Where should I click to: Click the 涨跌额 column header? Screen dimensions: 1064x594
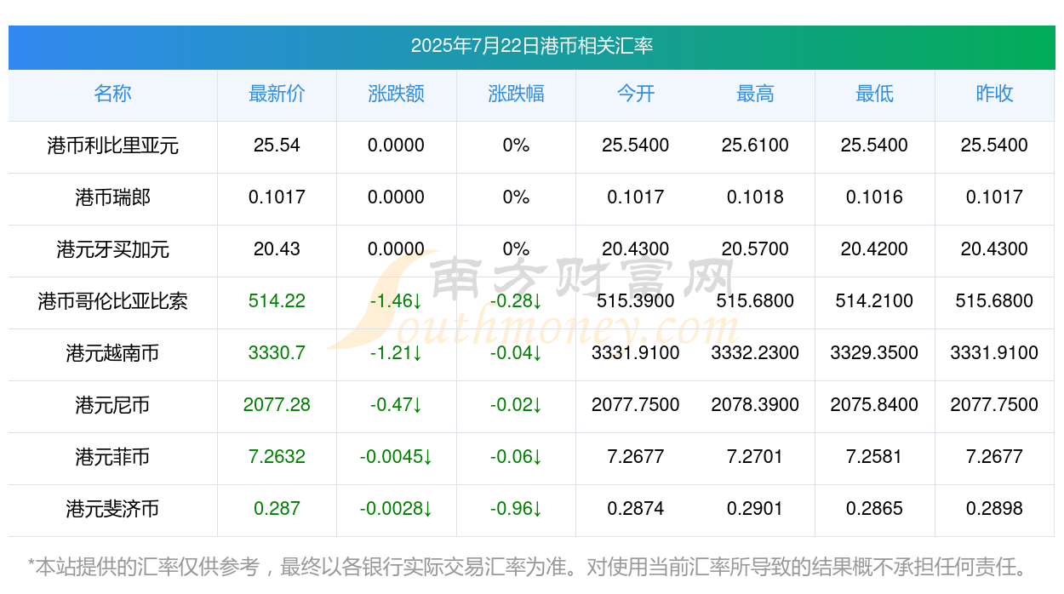pyautogui.click(x=397, y=94)
